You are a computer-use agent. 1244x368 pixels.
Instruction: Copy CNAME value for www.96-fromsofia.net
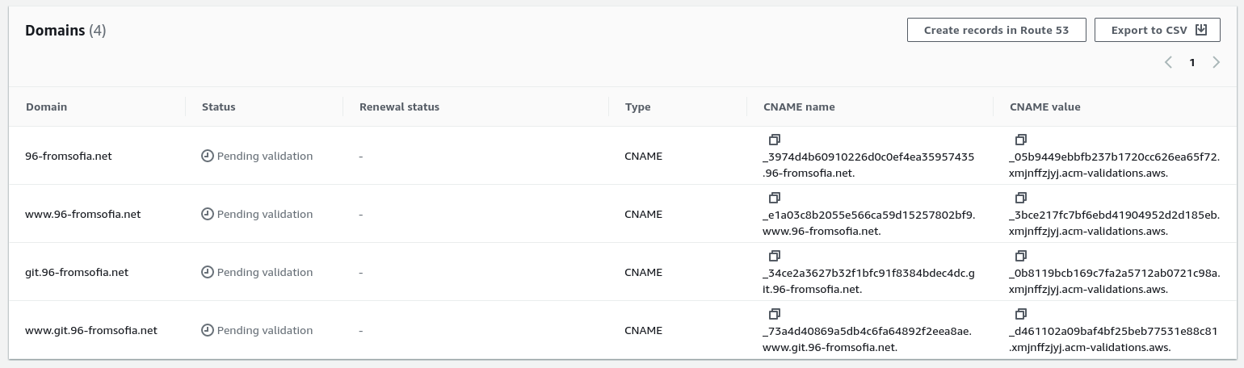(x=1021, y=198)
